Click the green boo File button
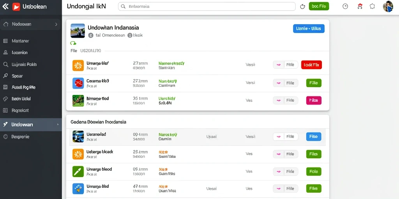Image resolution: width=399 pixels, height=199 pixels. click(x=319, y=6)
